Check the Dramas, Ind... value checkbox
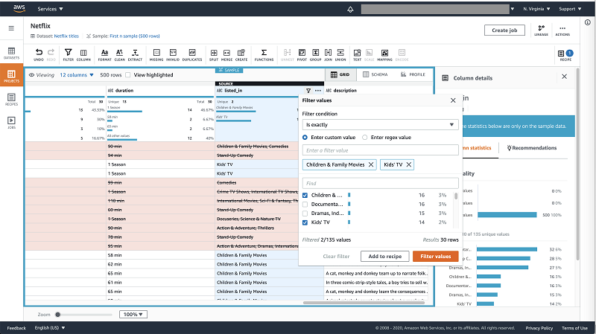Viewport: 596px width, 334px height. [305, 213]
